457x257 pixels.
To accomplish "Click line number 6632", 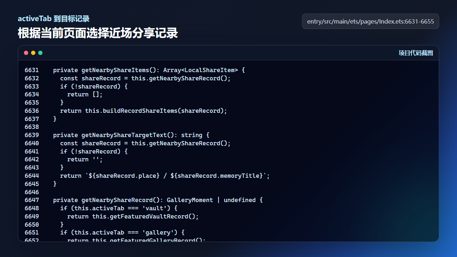I will (32, 79).
